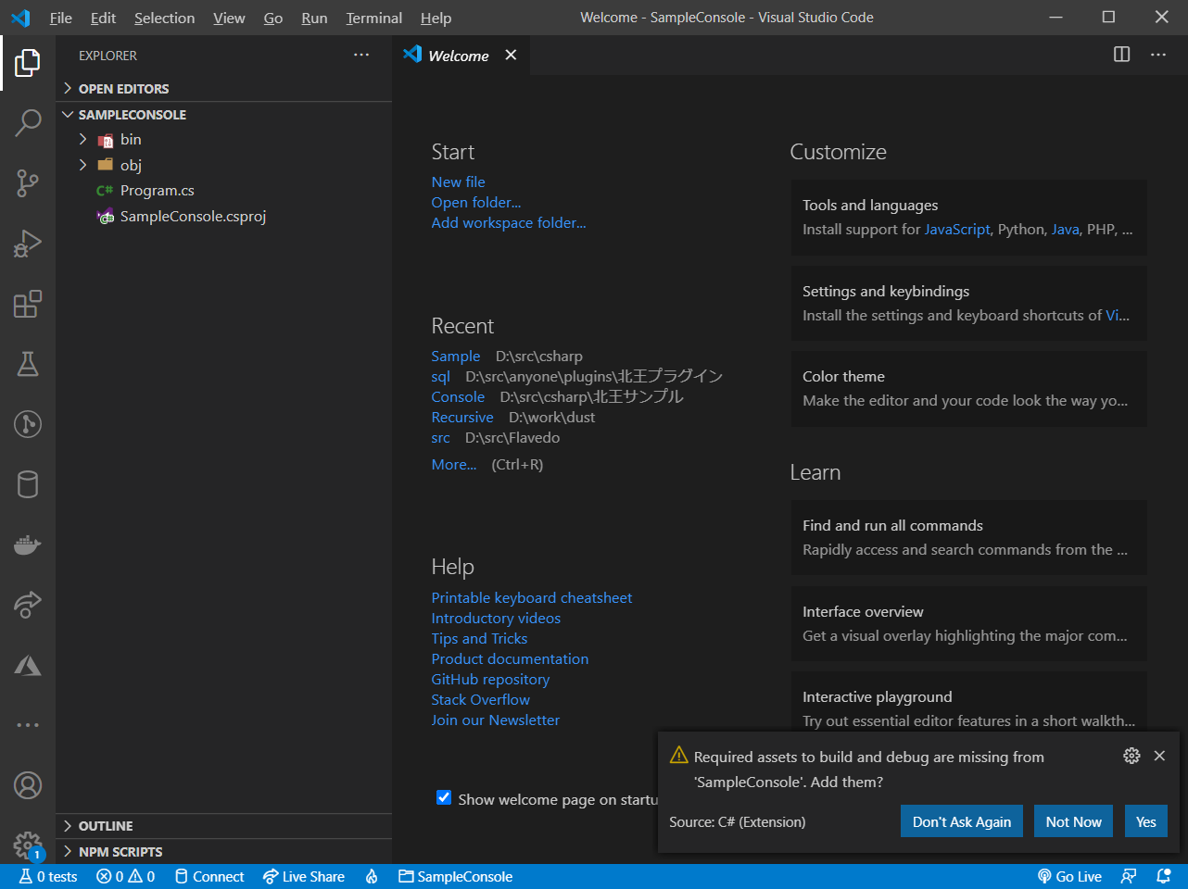Toggle Show welcome page on startup checkbox
Viewport: 1188px width, 889px height.
pyautogui.click(x=444, y=798)
